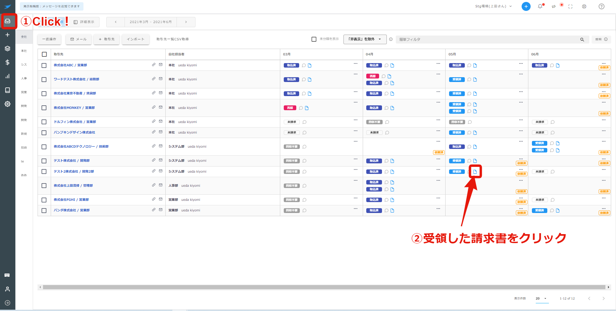Open the ... menu in ワードテスト株式会社 04月 cell

438,74
